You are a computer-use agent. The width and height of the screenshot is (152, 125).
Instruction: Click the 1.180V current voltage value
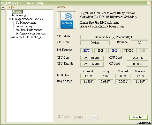[x=88, y=82]
